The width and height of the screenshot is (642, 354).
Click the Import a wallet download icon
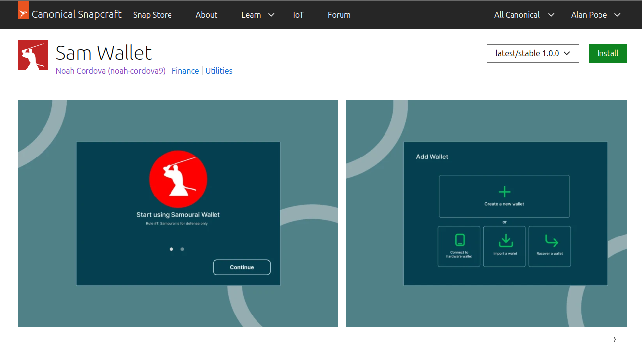pos(505,240)
